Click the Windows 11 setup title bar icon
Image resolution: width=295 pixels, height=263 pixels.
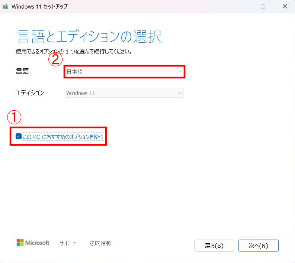[6, 6]
